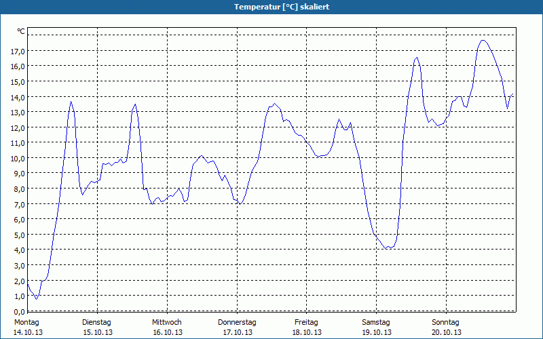Click the Mittwoch day label
This screenshot has width=543, height=339.
point(167,323)
